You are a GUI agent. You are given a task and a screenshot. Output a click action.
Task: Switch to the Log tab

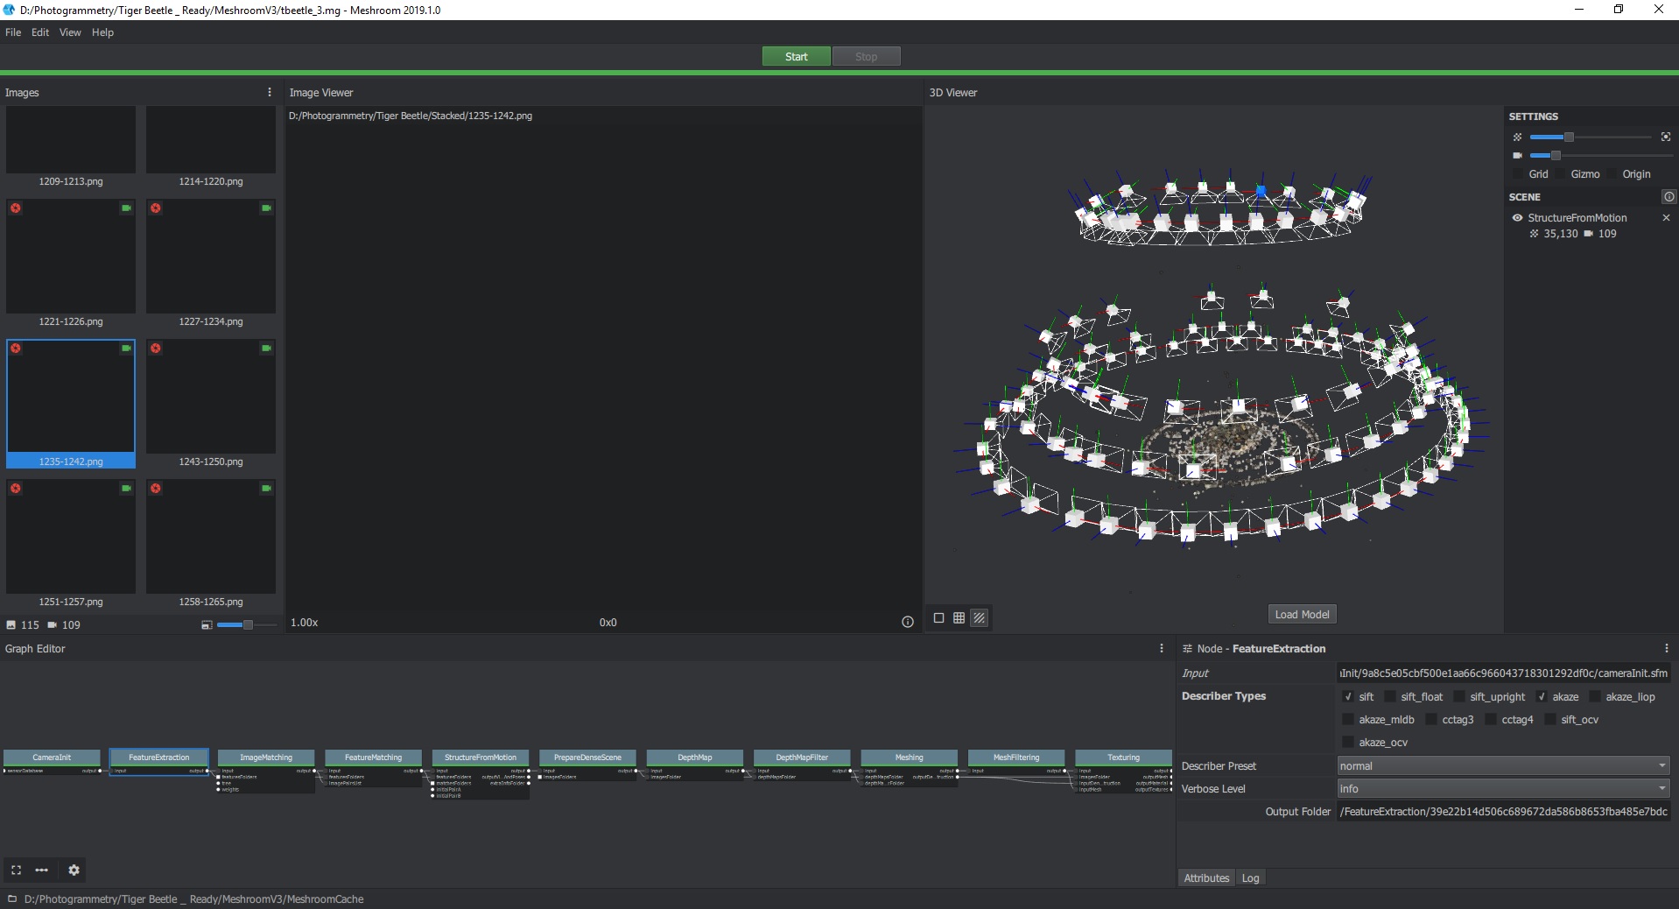(1250, 877)
